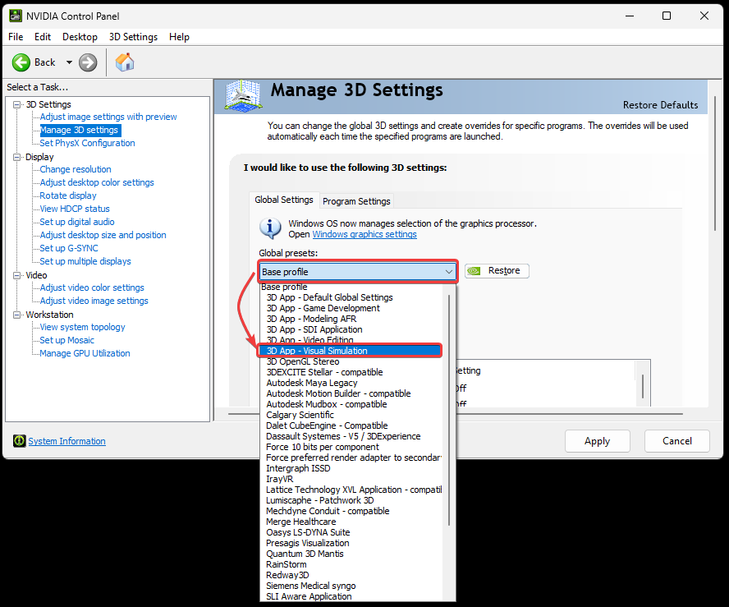Click the blue info icon
The width and height of the screenshot is (729, 607).
[x=270, y=228]
